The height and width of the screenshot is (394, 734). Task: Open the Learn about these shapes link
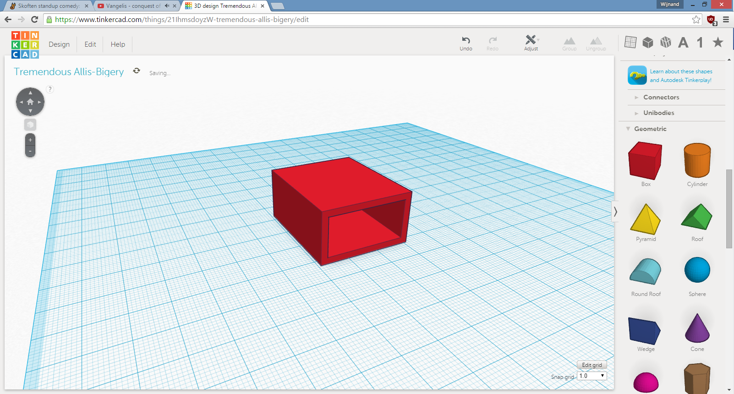(x=681, y=76)
